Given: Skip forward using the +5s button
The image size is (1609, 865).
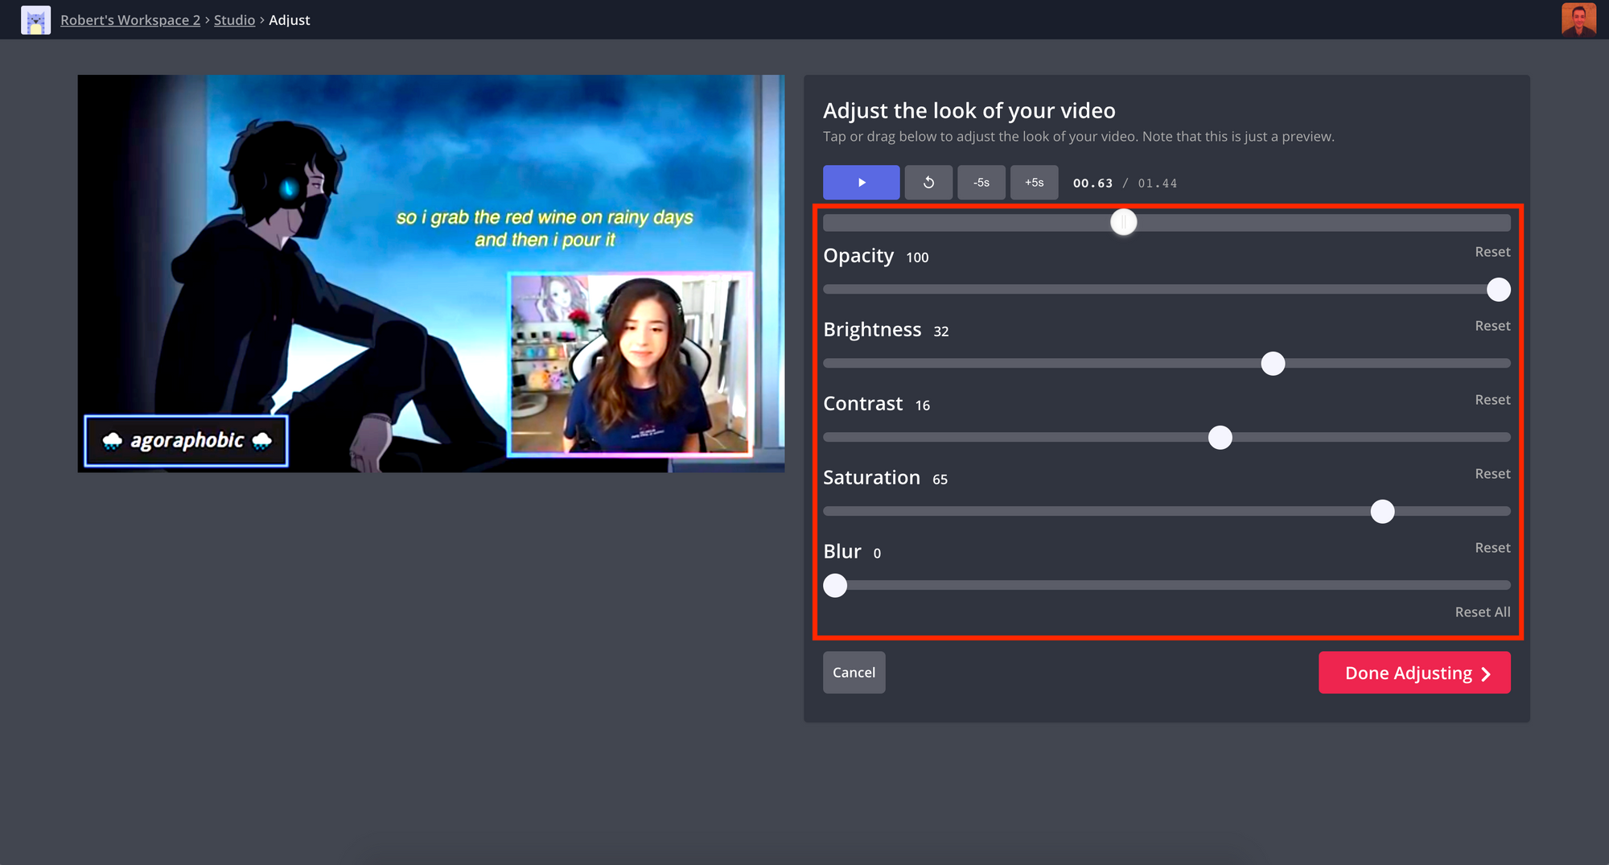Looking at the screenshot, I should point(1034,183).
